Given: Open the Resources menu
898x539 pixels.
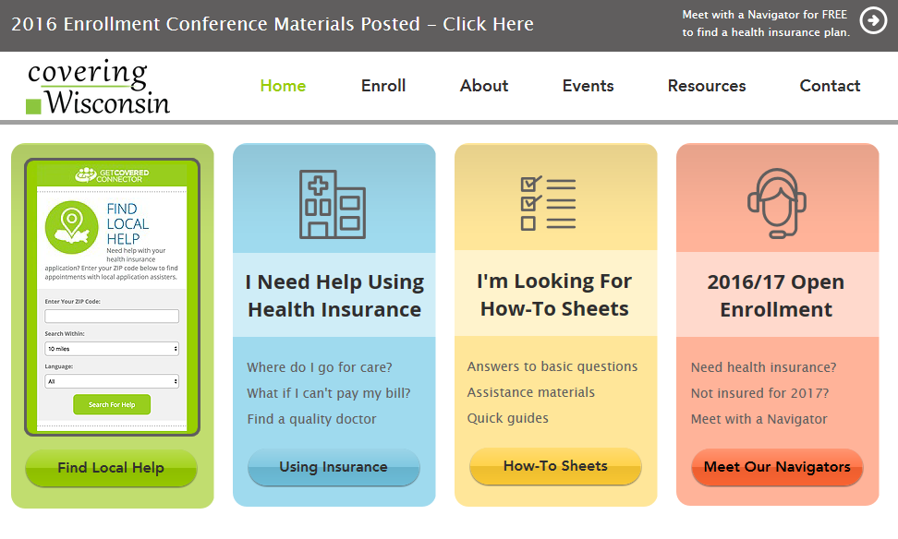Looking at the screenshot, I should coord(707,86).
